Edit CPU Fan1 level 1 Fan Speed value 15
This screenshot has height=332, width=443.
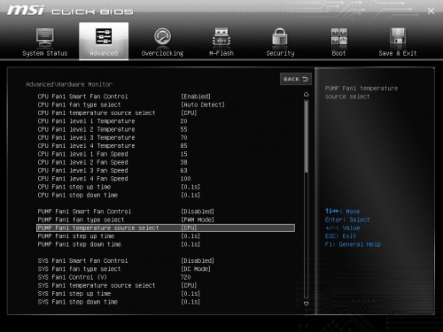click(x=184, y=154)
